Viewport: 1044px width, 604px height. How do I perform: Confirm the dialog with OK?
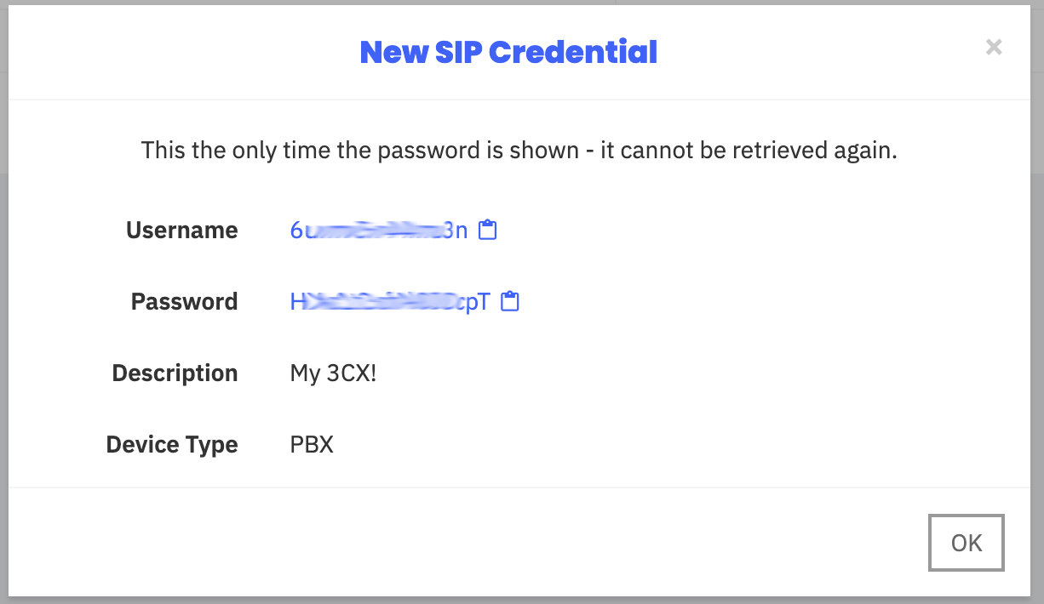(x=967, y=543)
